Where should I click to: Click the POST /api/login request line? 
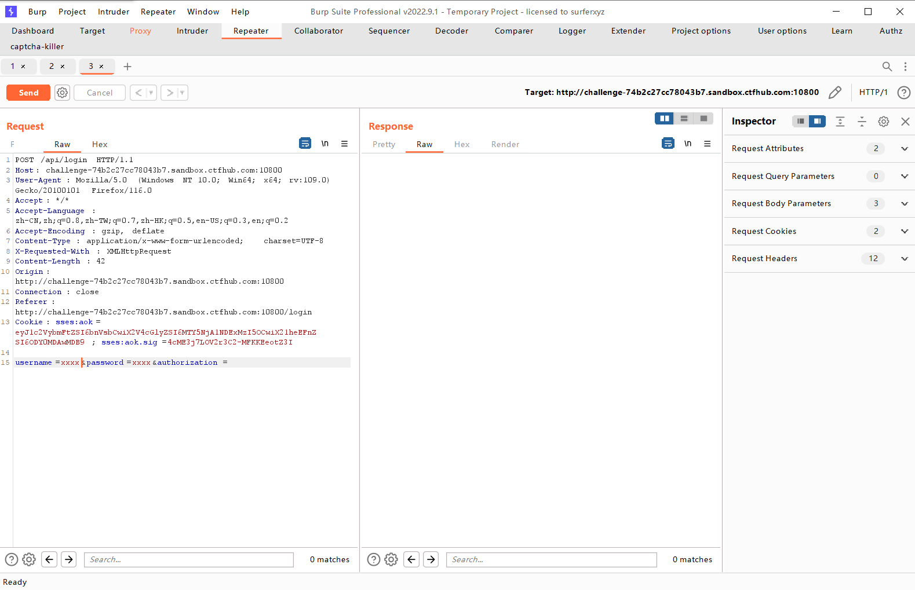click(74, 160)
